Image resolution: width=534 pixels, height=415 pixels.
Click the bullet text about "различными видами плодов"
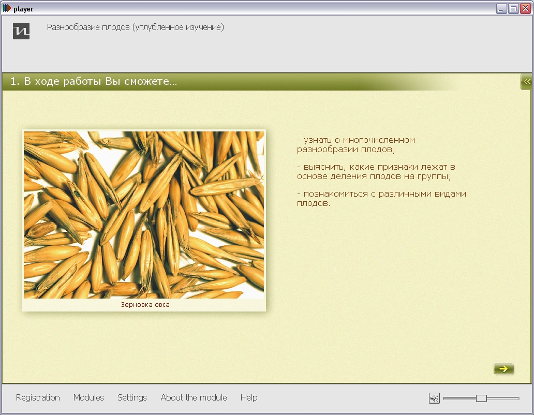381,198
